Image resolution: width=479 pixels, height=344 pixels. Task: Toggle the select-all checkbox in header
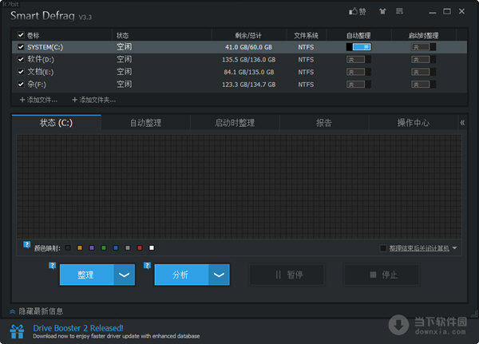tap(21, 35)
